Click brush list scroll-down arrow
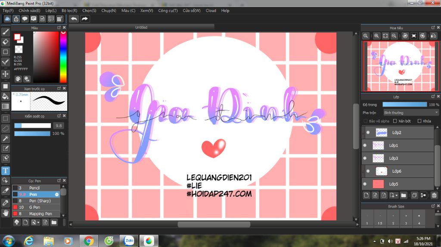 pos(63,215)
